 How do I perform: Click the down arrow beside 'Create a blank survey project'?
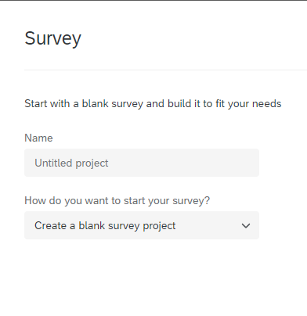tap(246, 225)
